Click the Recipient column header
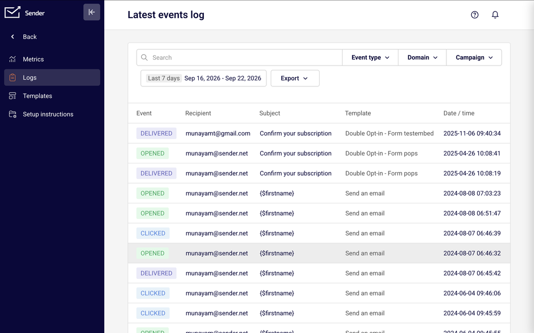This screenshot has width=534, height=333. (198, 113)
